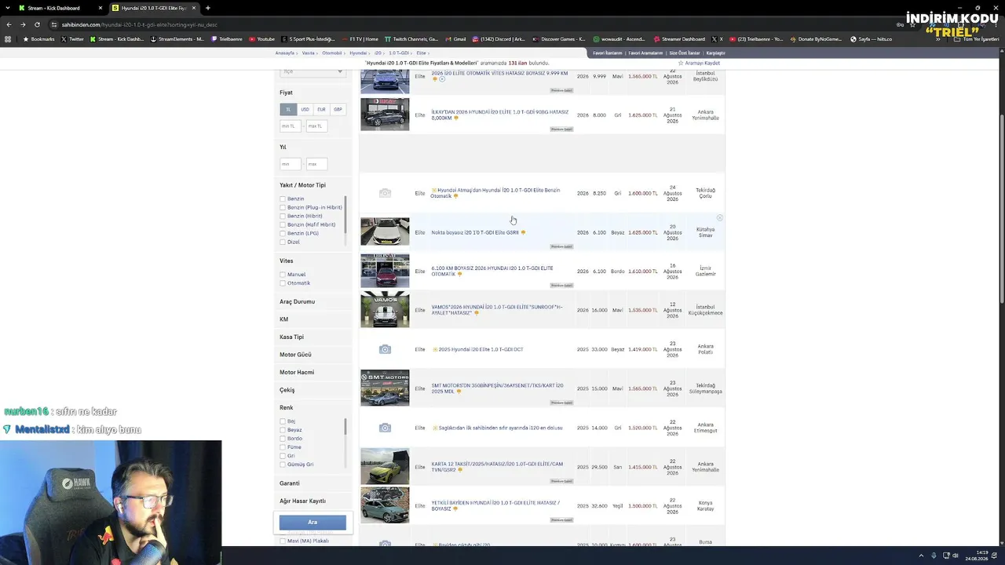Tick the Otomatik transmission checkbox
Screen dimensions: 1005x565
pos(283,283)
